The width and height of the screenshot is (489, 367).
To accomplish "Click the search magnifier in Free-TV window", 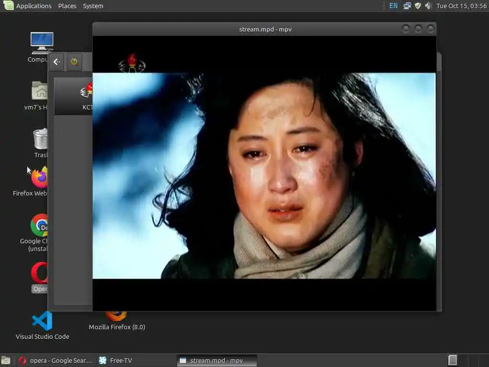I will point(74,62).
